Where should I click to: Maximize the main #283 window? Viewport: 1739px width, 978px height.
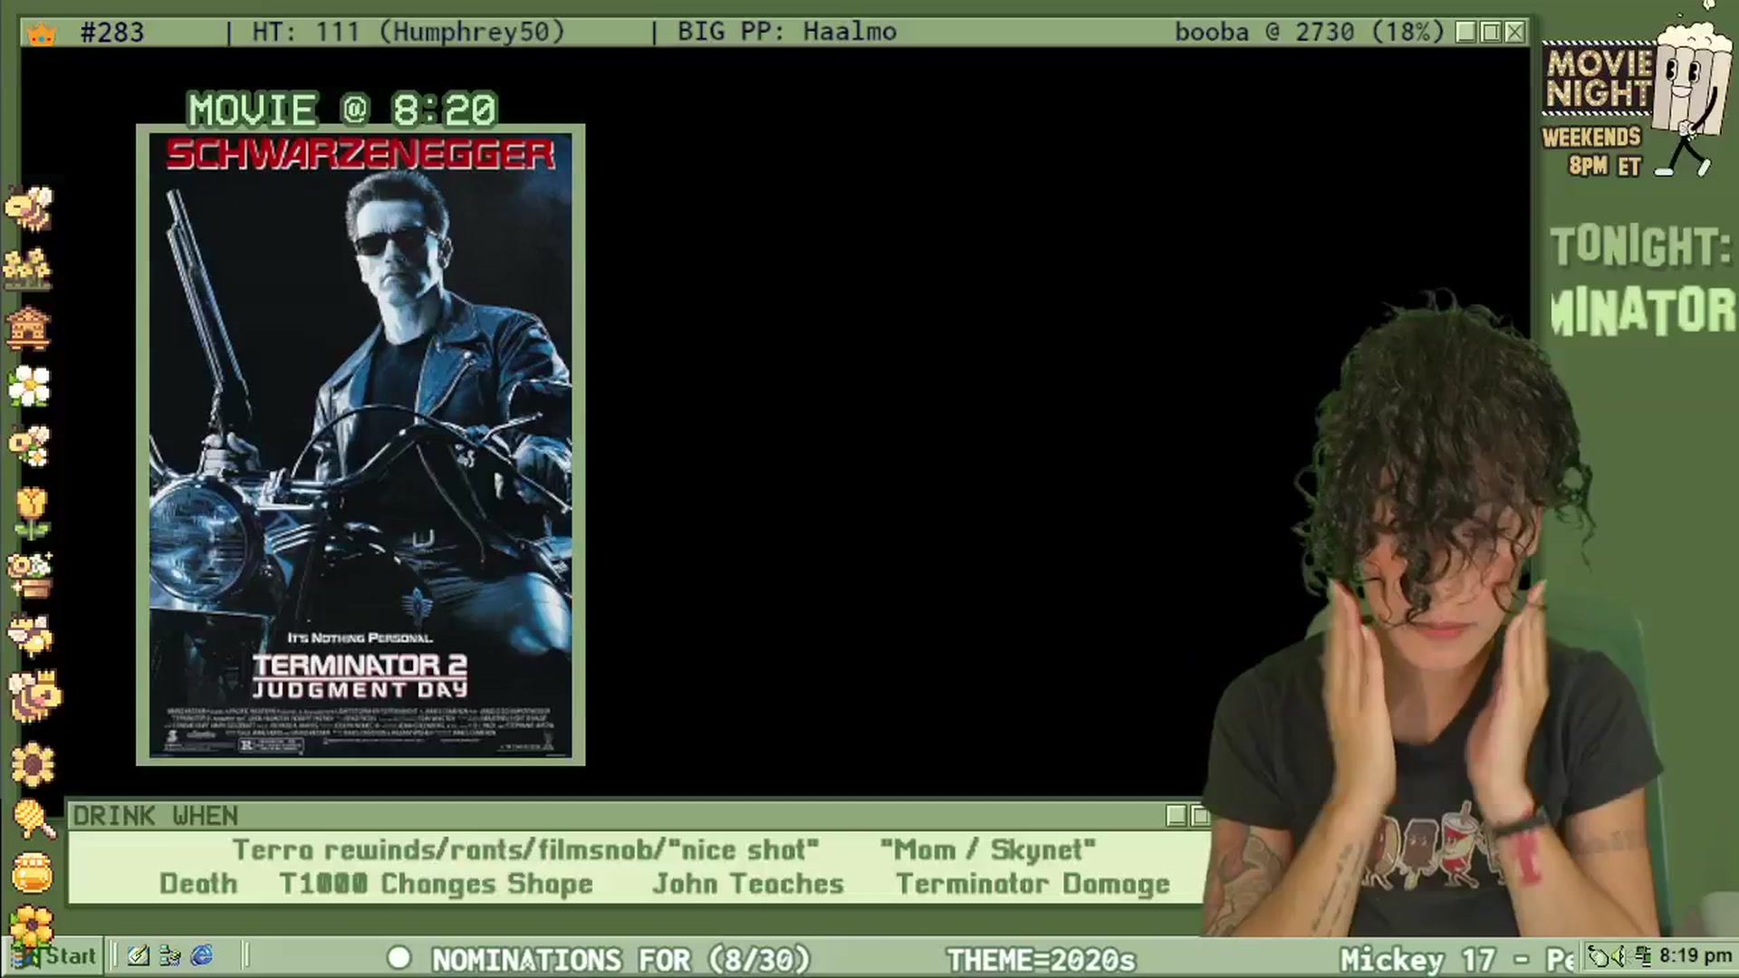pos(1491,33)
